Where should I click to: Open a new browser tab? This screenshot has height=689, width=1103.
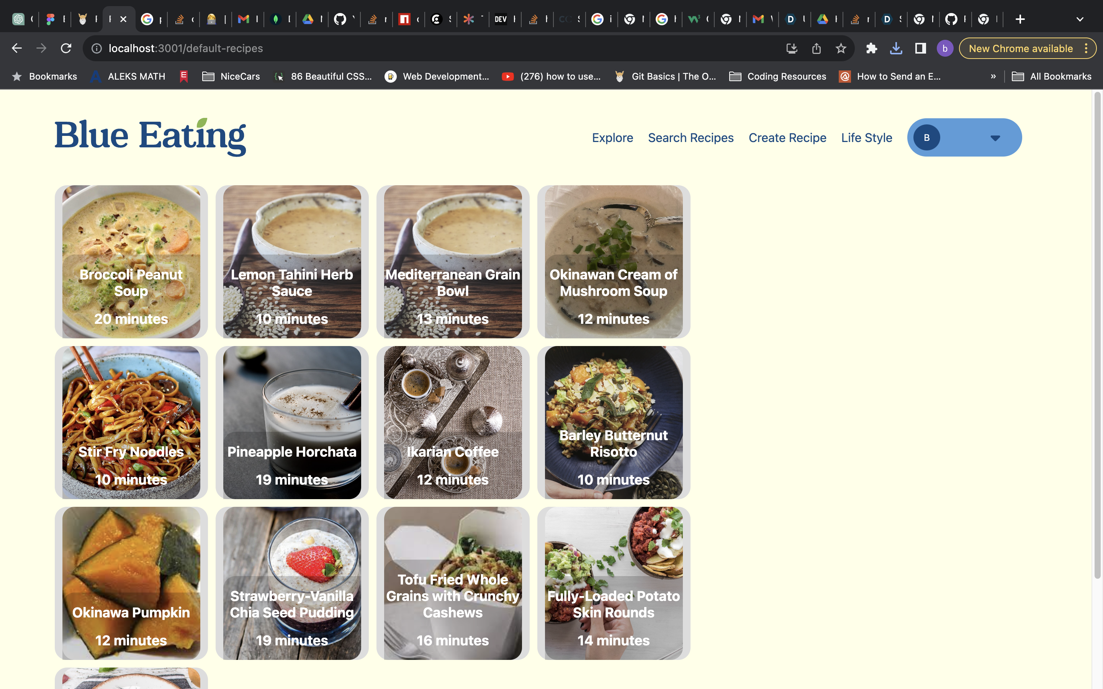coord(1021,19)
